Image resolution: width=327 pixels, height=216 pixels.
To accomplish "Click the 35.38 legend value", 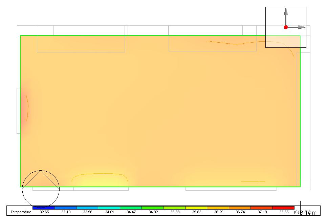I will (175, 212).
